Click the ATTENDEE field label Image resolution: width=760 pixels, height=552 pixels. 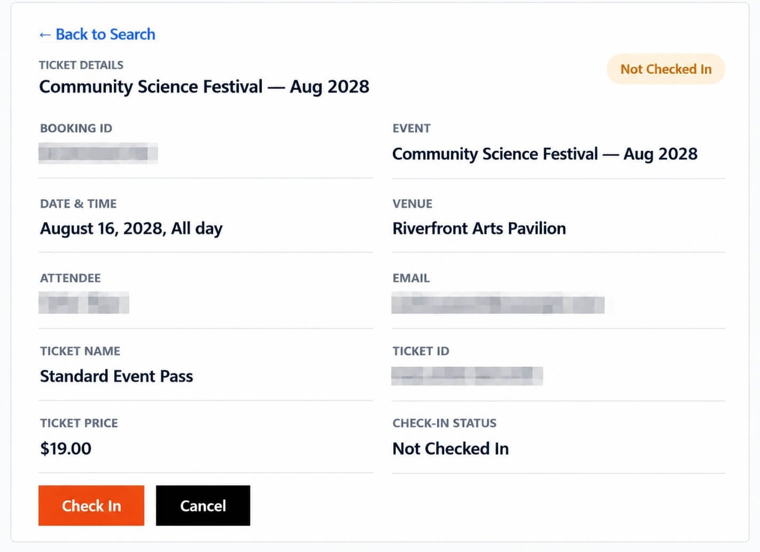click(x=70, y=278)
